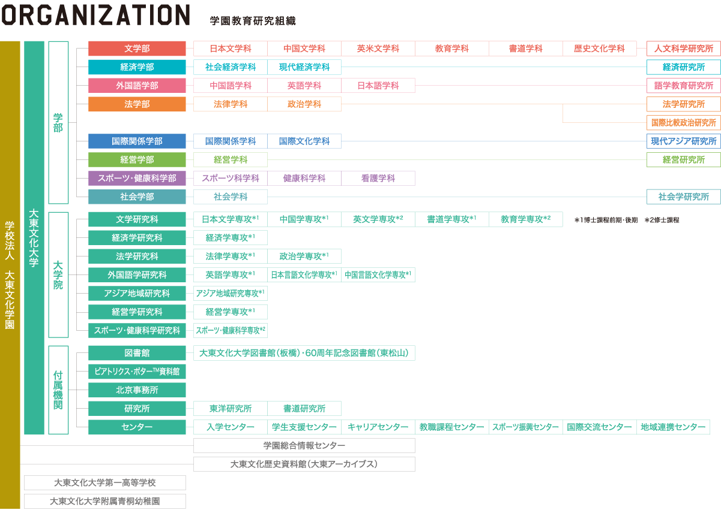Select the 文学研究科 graduate box
This screenshot has height=513, width=721.
coord(137,219)
